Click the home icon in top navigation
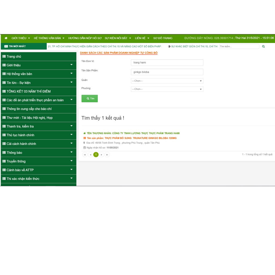The image size is (275, 275). click(6, 38)
